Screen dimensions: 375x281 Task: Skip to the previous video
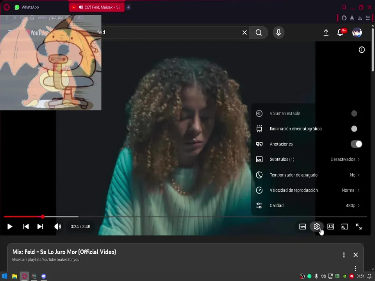(x=26, y=226)
